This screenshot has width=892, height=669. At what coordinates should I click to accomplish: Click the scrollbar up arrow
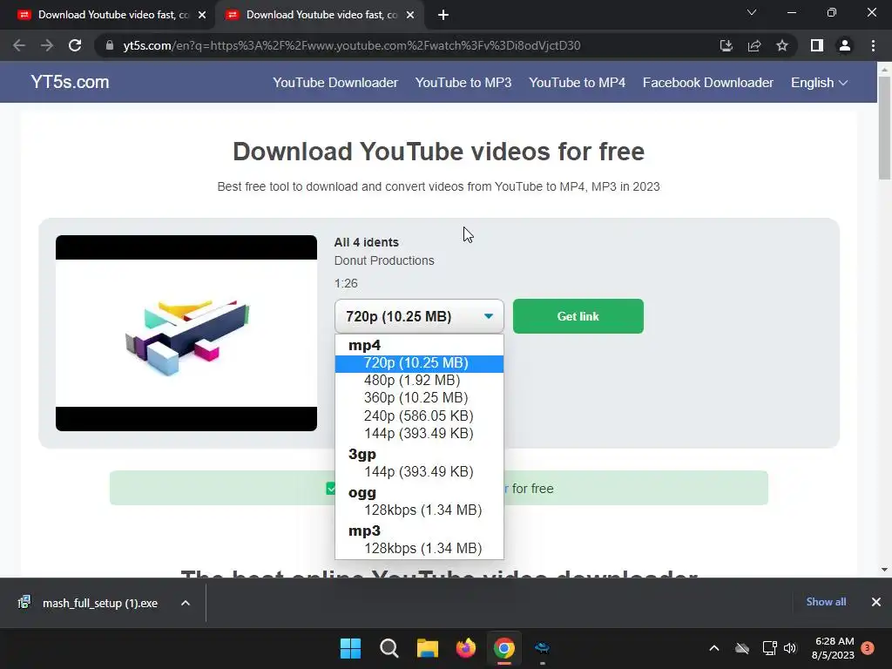[x=884, y=70]
